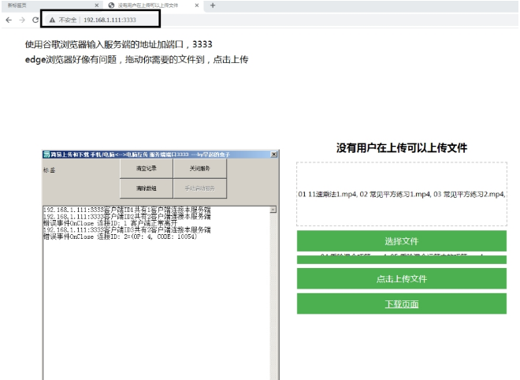Click the first log line mentioning 客户端ID1
The image size is (520, 380).
127,210
